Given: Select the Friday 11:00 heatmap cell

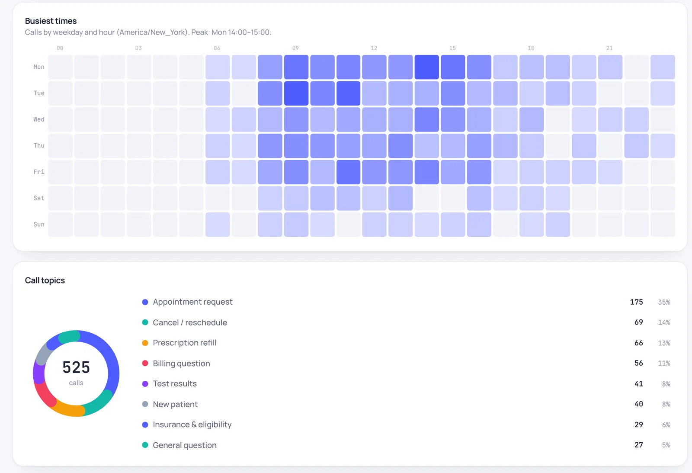Looking at the screenshot, I should 348,172.
